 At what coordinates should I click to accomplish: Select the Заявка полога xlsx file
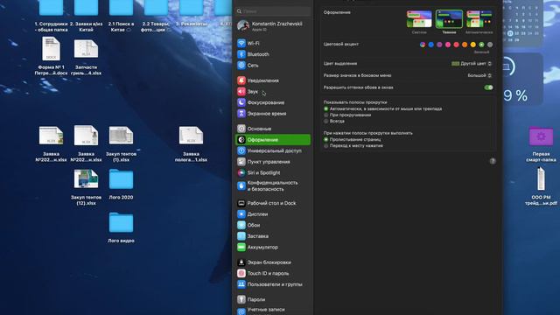tap(191, 143)
